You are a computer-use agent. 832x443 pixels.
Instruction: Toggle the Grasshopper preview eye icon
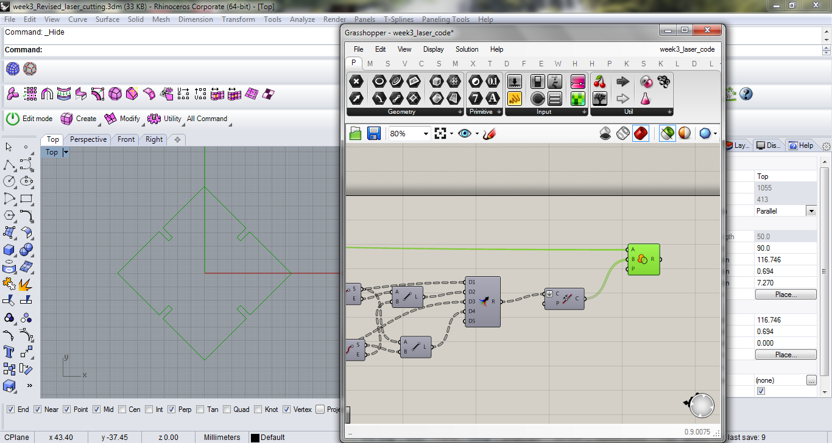click(x=465, y=133)
